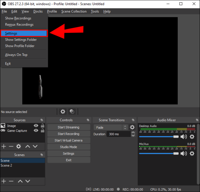Click Start Recording button
Image resolution: width=200 pixels, height=192 pixels.
point(69,134)
